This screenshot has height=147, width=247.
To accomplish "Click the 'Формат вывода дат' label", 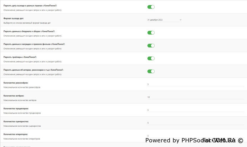I will (x=13, y=18).
